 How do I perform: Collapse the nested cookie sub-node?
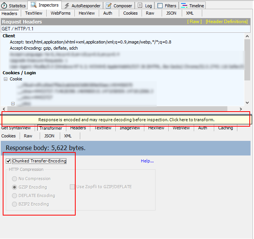click(13, 104)
